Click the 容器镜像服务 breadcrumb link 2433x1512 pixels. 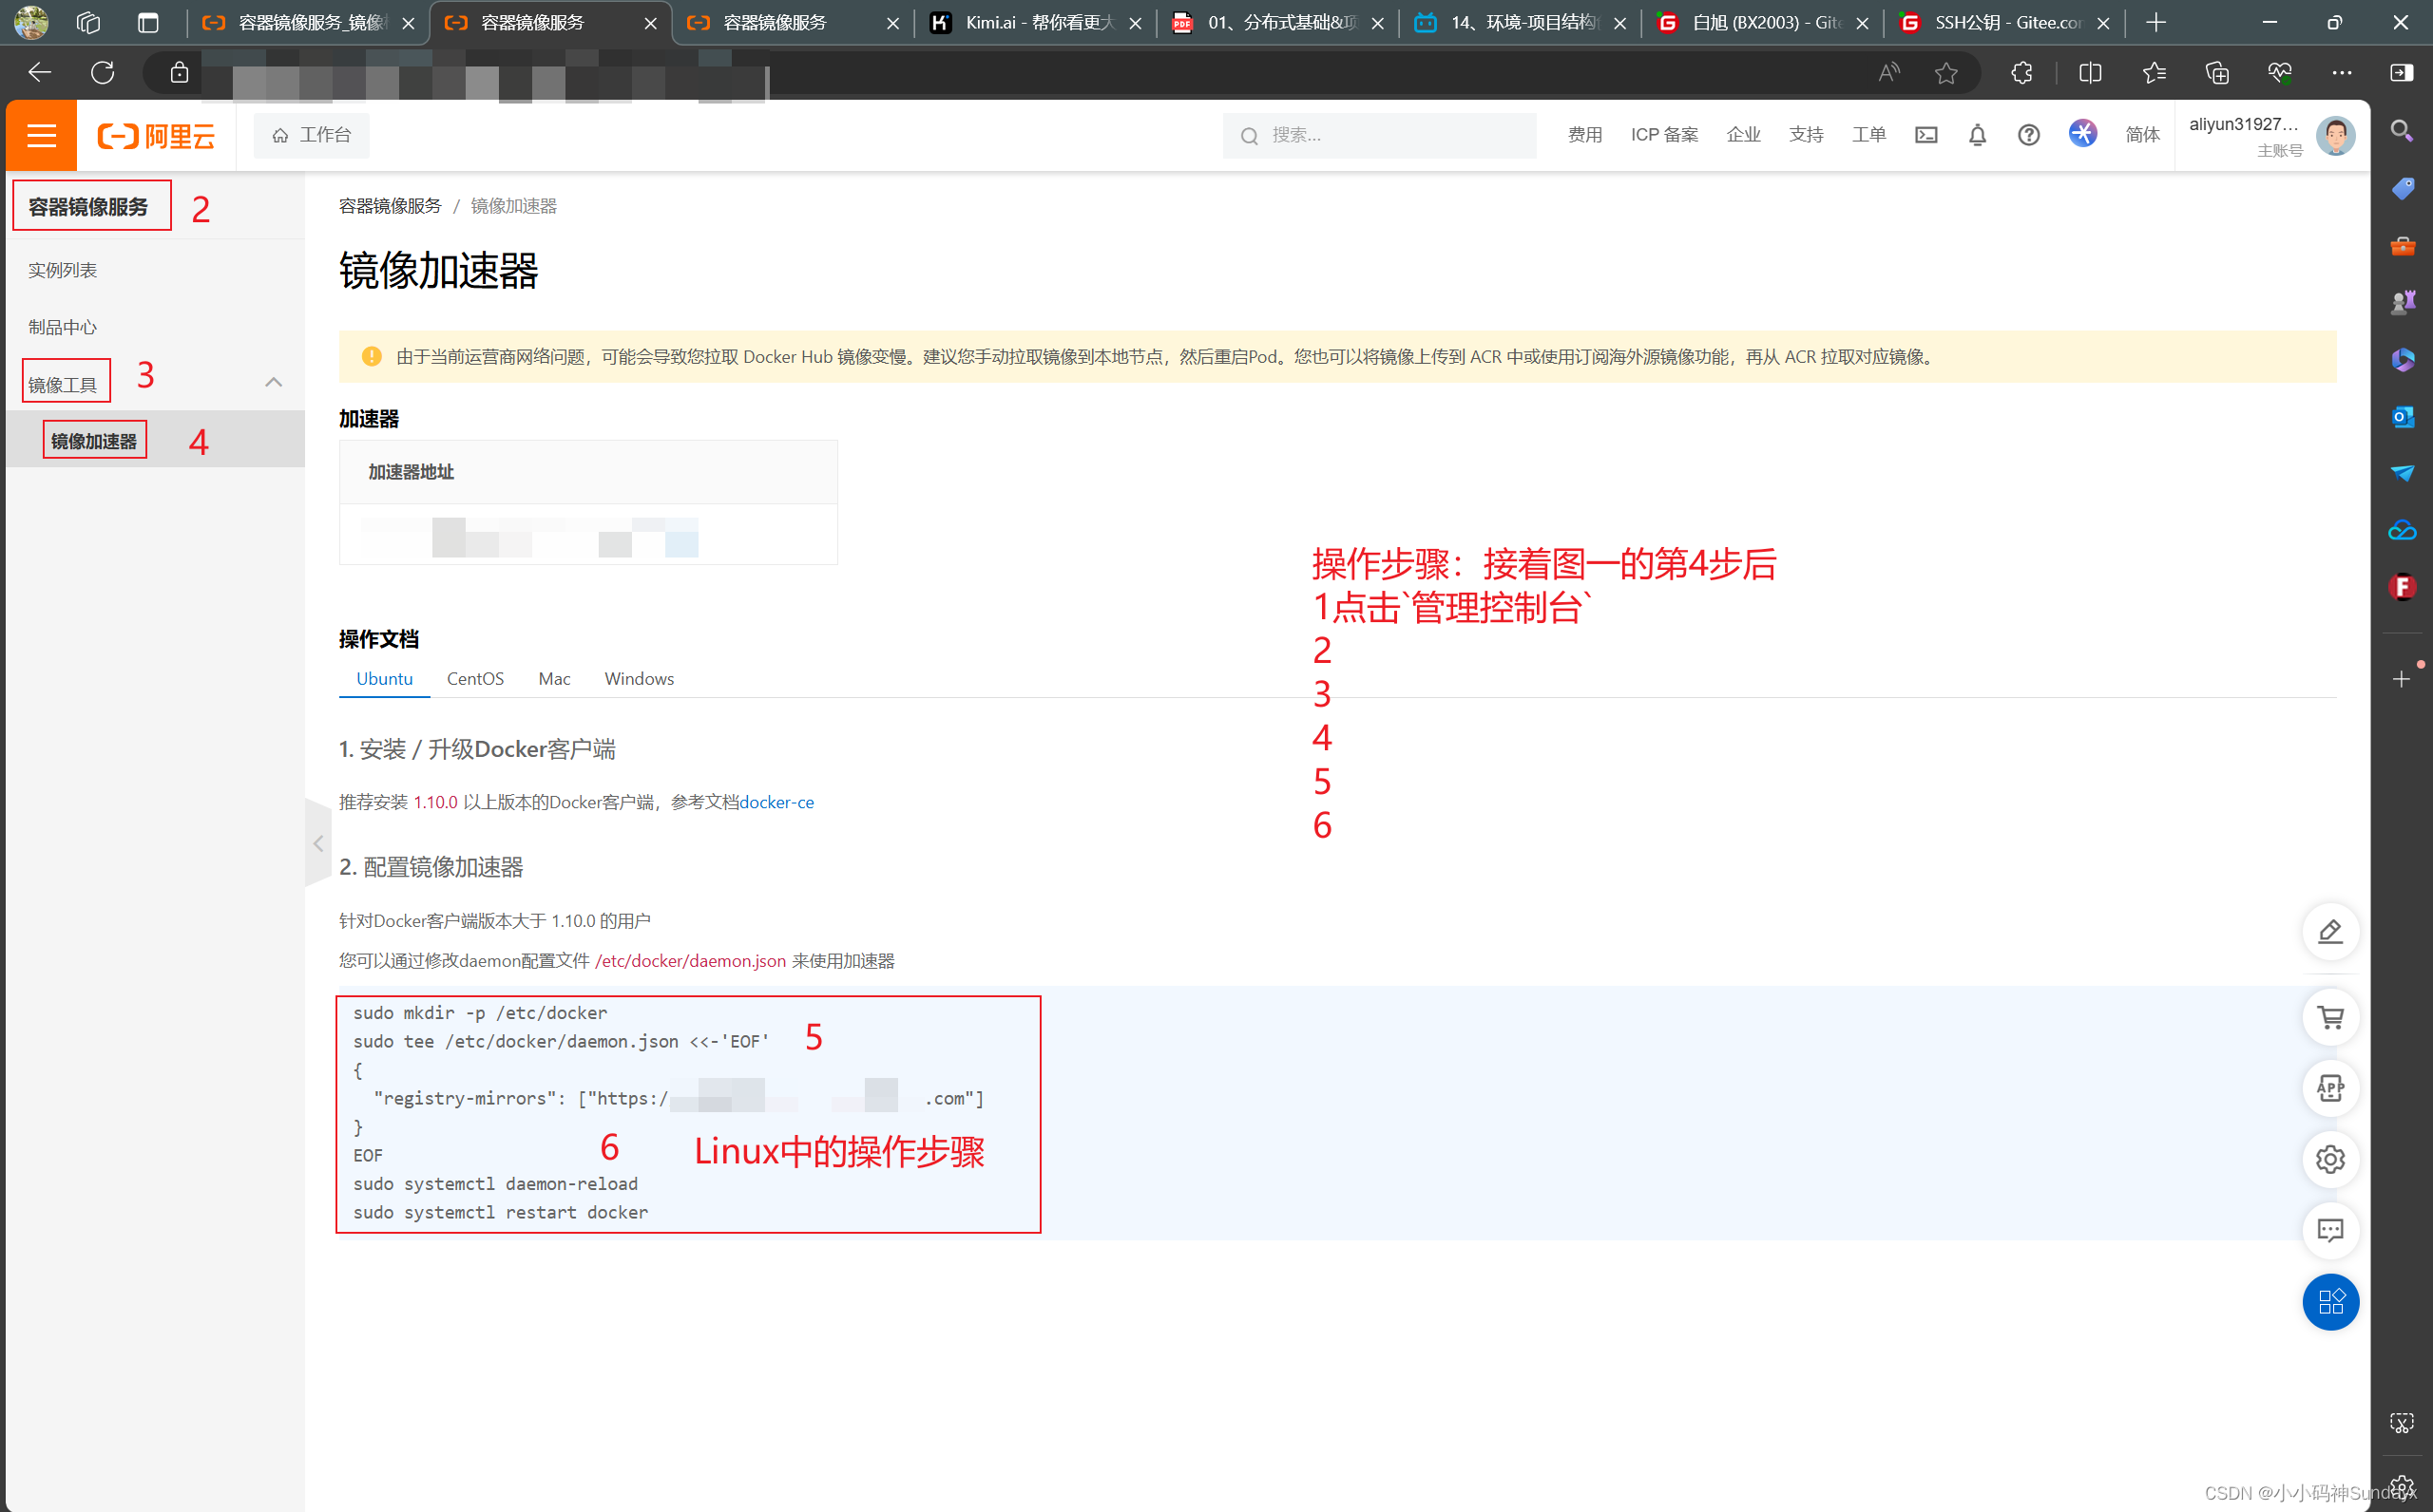(x=389, y=206)
